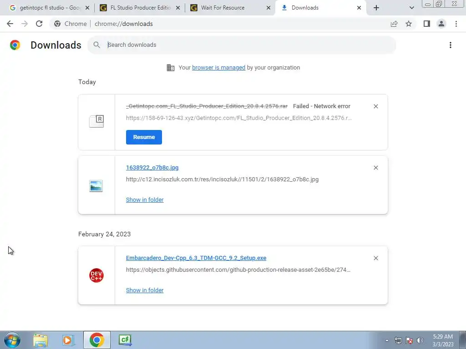The width and height of the screenshot is (466, 349).
Task: Open the C# application on the taskbar
Action: pyautogui.click(x=125, y=340)
